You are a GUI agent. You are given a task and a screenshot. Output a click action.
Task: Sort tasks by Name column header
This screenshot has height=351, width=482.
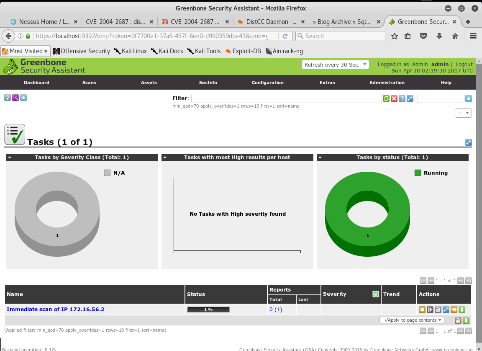click(x=15, y=294)
